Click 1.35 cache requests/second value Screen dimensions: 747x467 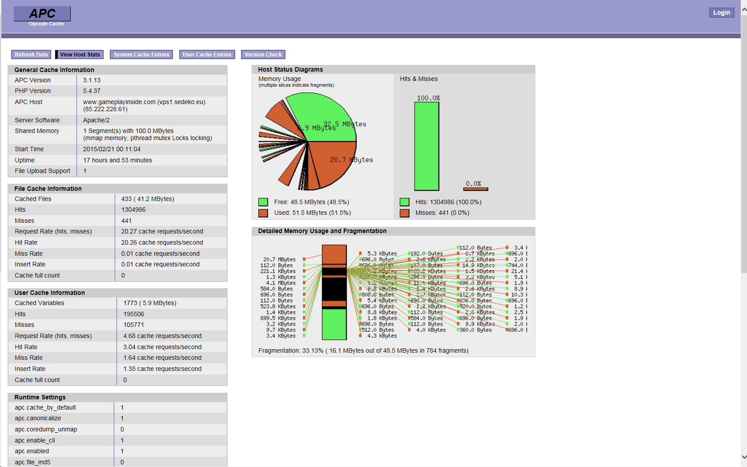click(x=163, y=369)
